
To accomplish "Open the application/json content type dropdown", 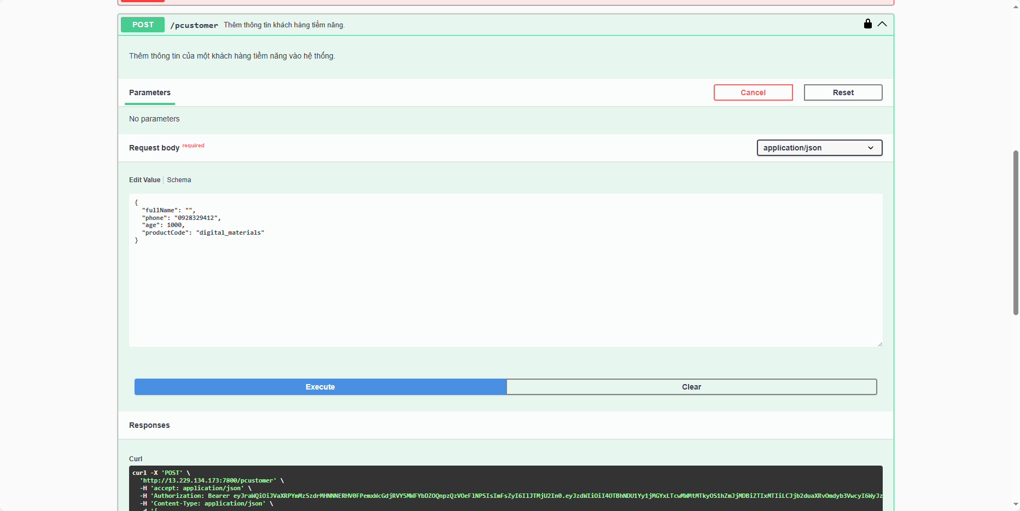I will pyautogui.click(x=819, y=148).
